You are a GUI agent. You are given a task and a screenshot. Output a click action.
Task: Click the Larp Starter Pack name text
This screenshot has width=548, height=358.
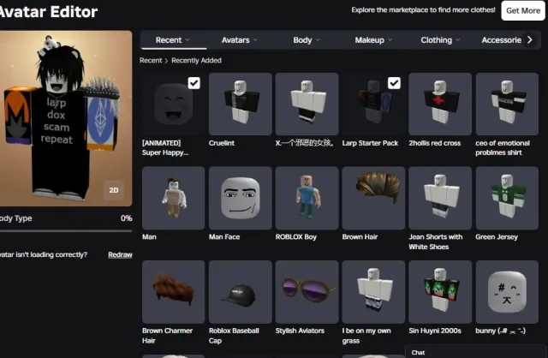[370, 143]
